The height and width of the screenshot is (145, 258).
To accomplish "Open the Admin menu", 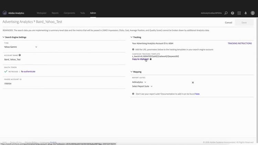I will [x=93, y=13].
